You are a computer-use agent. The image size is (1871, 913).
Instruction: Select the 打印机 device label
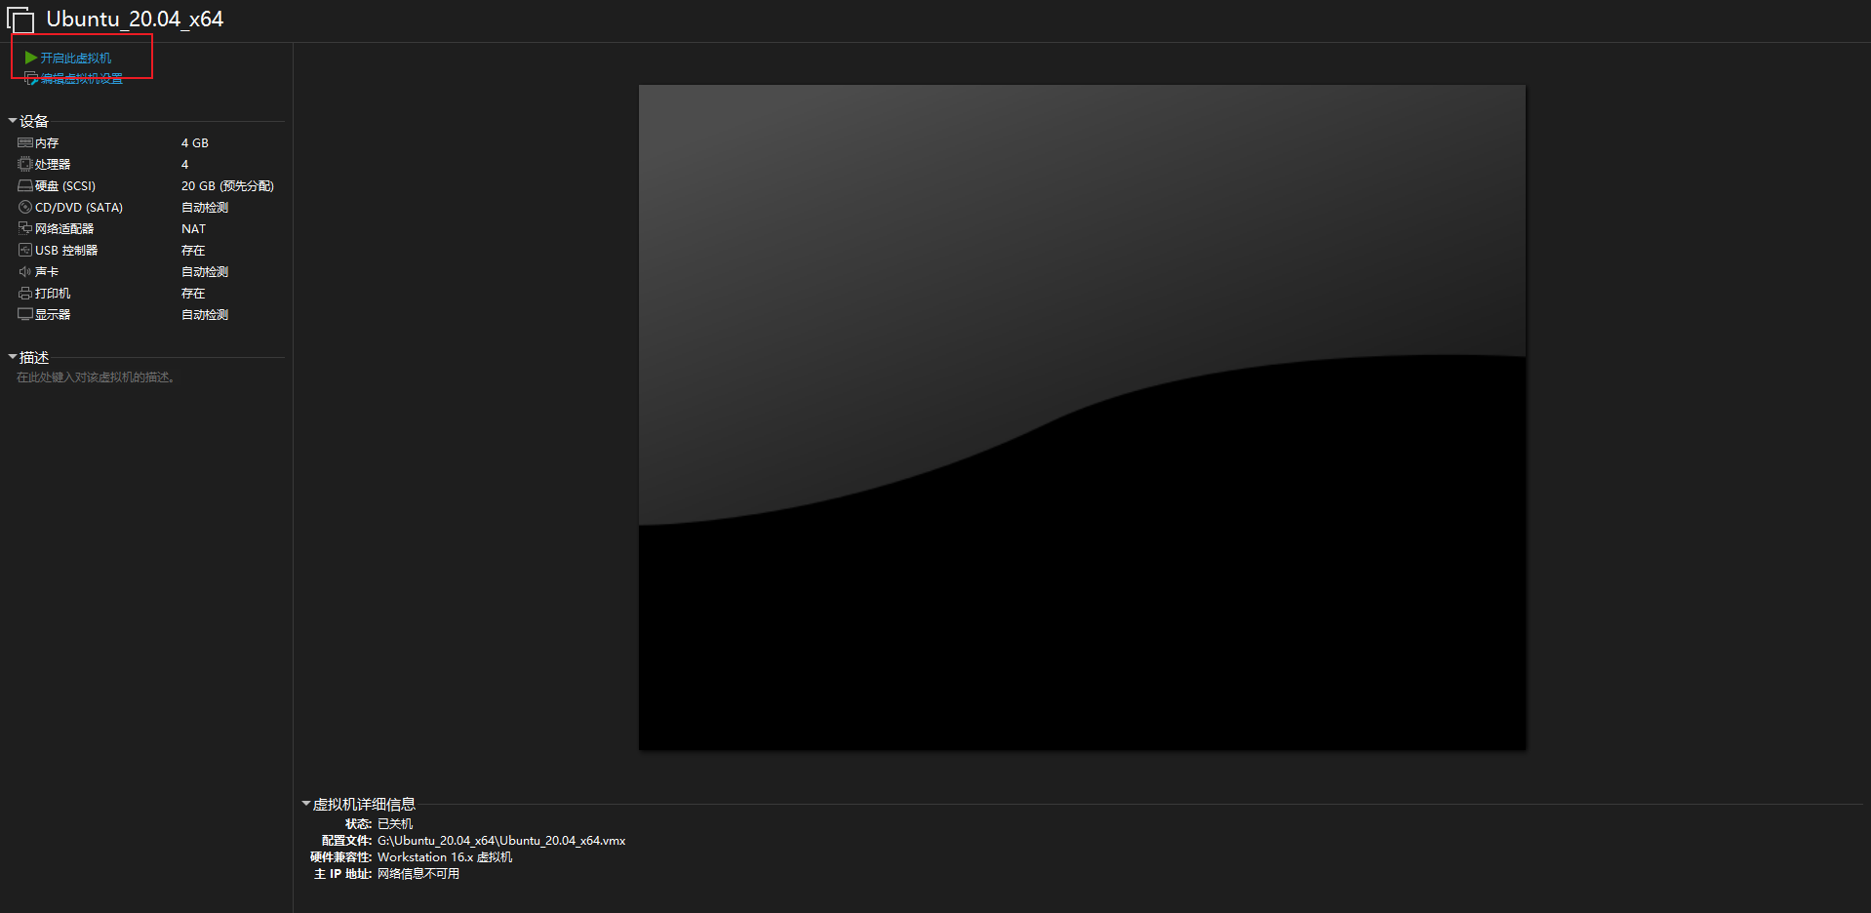coord(53,294)
